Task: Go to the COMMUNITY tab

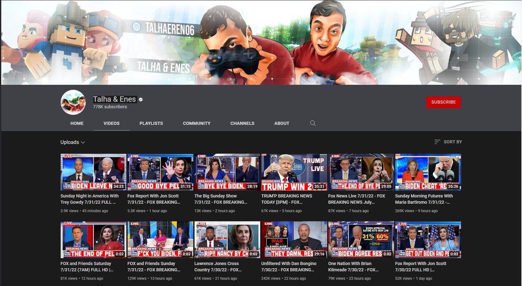Action: [x=197, y=123]
